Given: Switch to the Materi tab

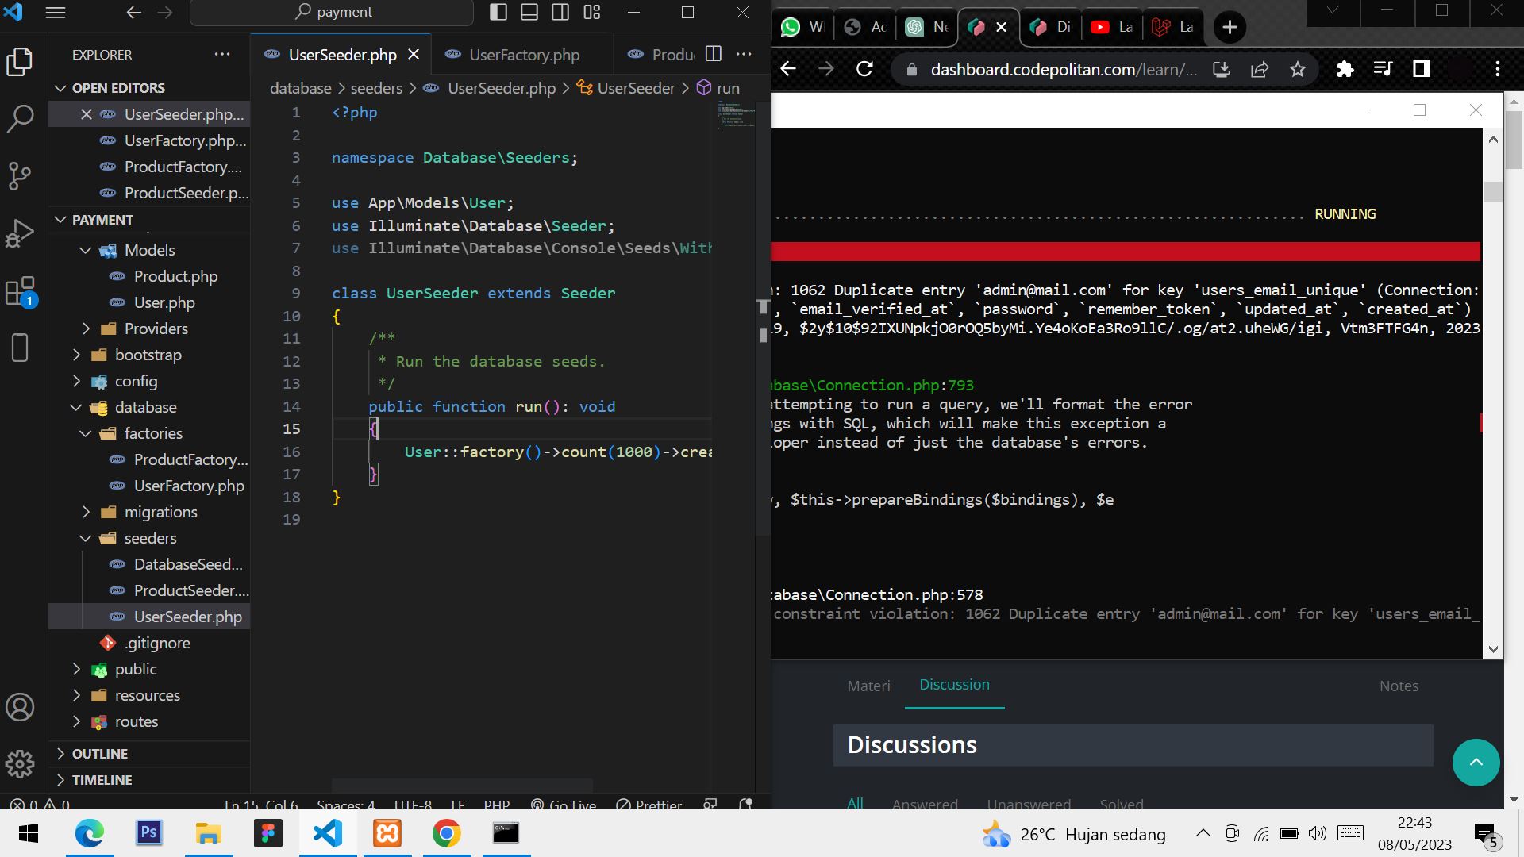Looking at the screenshot, I should point(868,686).
